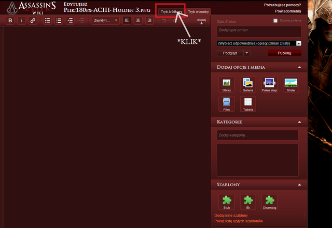Add an image via Obraz icon
Viewport: 332px width, 228px height.
pyautogui.click(x=226, y=84)
